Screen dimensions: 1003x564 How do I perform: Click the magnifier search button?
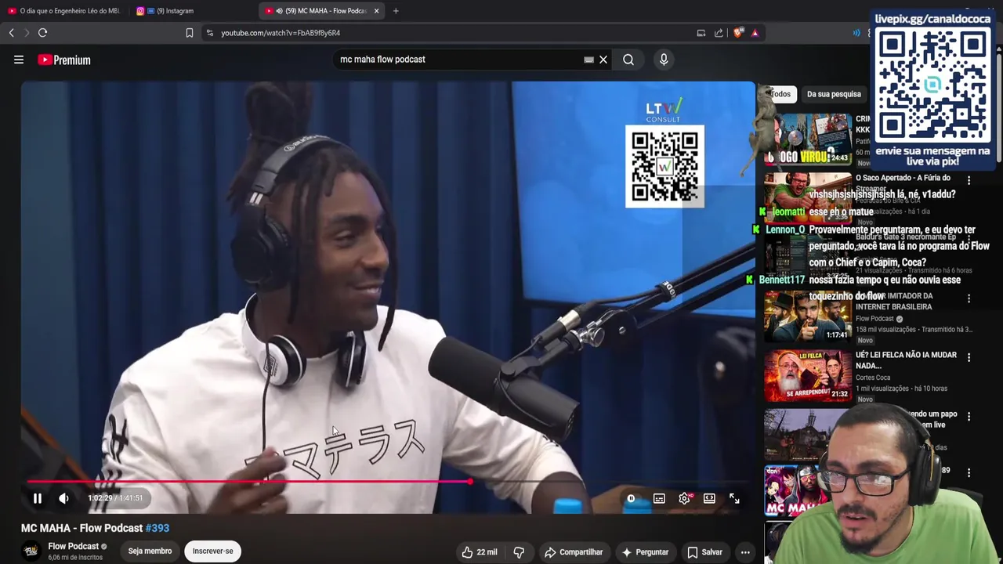(x=628, y=60)
